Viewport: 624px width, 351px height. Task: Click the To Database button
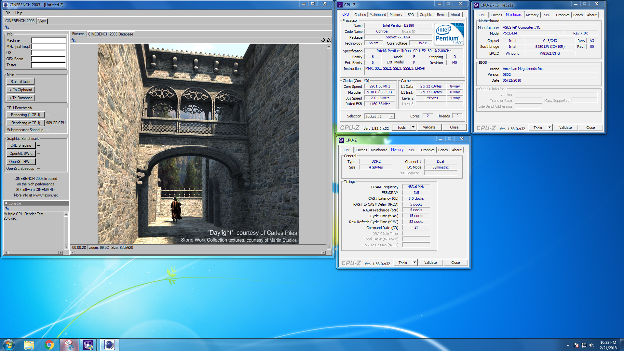click(20, 98)
